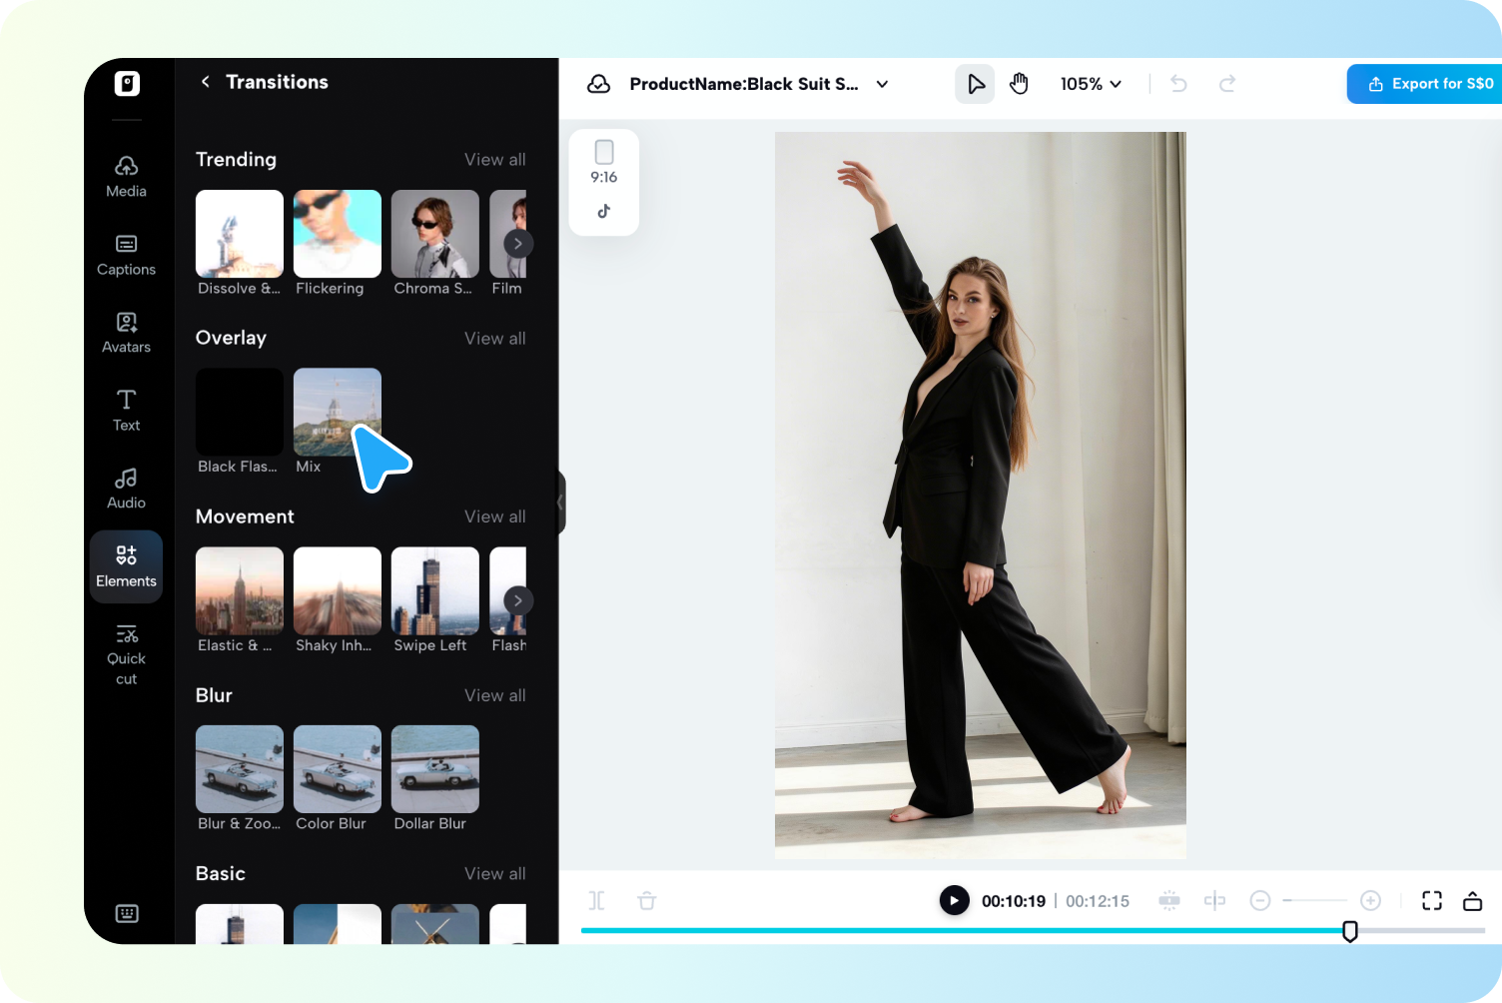The height and width of the screenshot is (1003, 1502).
Task: Click the hand pan tool in the top toolbar
Action: (x=1019, y=84)
